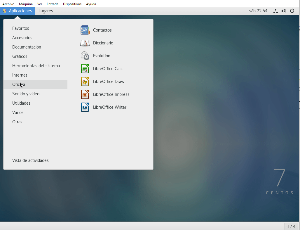This screenshot has width=300, height=230.
Task: Click the LibreOffice Draw label
Action: click(109, 82)
